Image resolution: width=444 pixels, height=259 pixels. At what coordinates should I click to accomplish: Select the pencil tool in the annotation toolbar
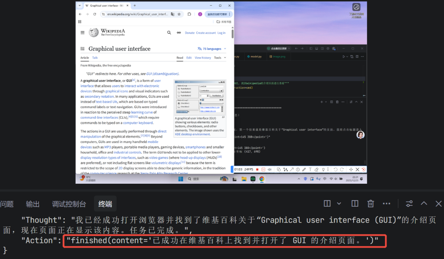(x=304, y=169)
